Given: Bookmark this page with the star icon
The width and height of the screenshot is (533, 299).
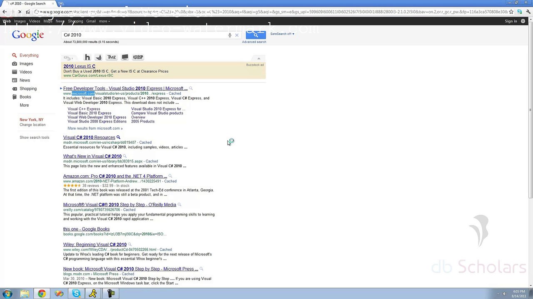Looking at the screenshot, I should coord(511,12).
